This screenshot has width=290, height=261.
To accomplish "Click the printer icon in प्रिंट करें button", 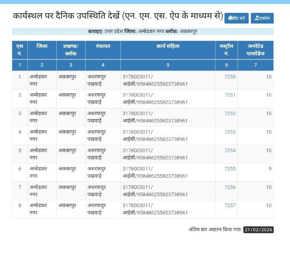I will (230, 18).
